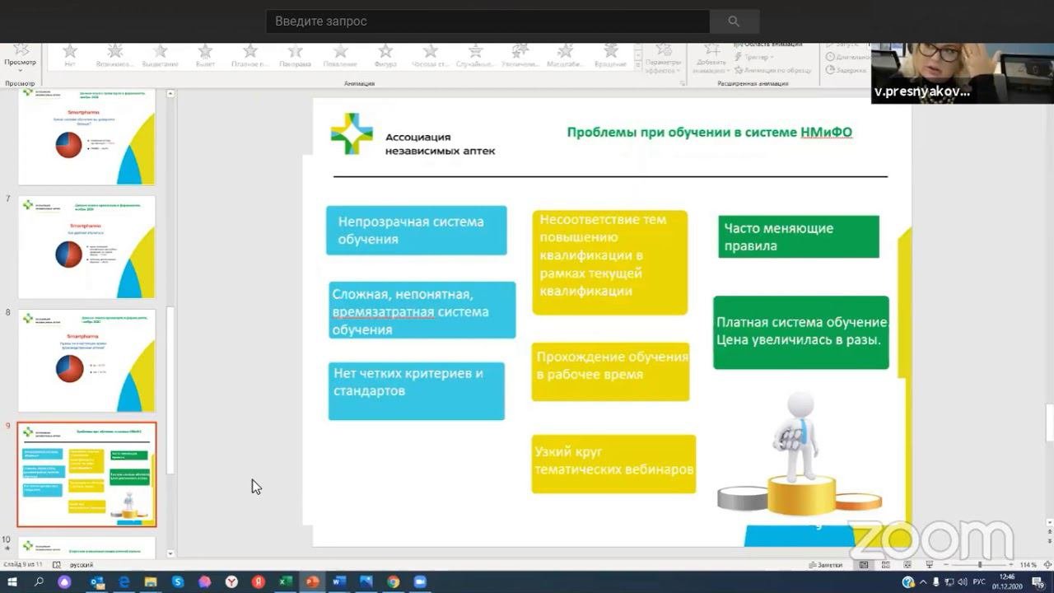
Task: Open Word from the taskbar
Action: 338,582
